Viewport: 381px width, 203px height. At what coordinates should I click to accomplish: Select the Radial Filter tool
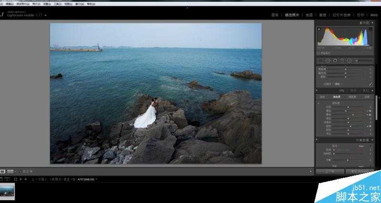(x=349, y=60)
